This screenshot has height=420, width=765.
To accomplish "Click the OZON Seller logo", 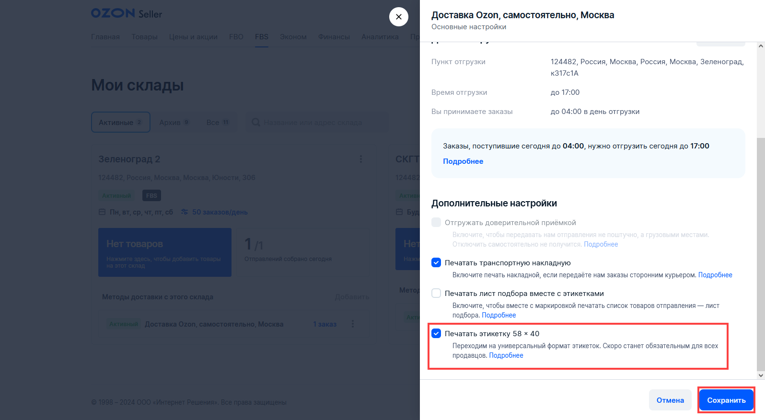I will point(127,13).
